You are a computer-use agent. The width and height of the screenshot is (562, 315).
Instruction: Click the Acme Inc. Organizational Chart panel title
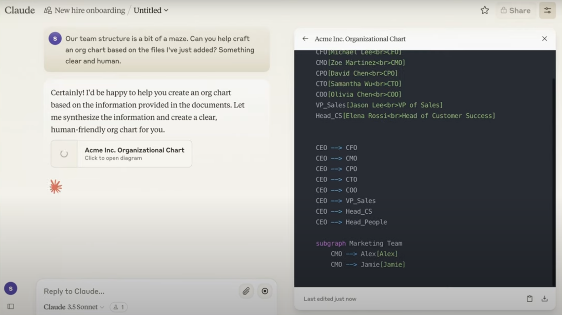coord(360,39)
